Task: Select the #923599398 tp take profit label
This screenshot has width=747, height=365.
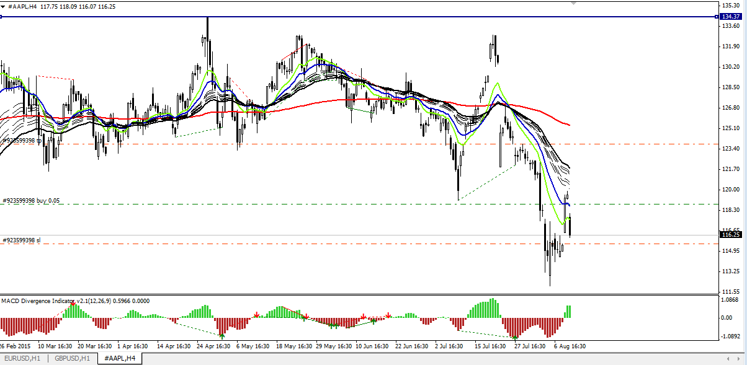Action: pyautogui.click(x=22, y=141)
